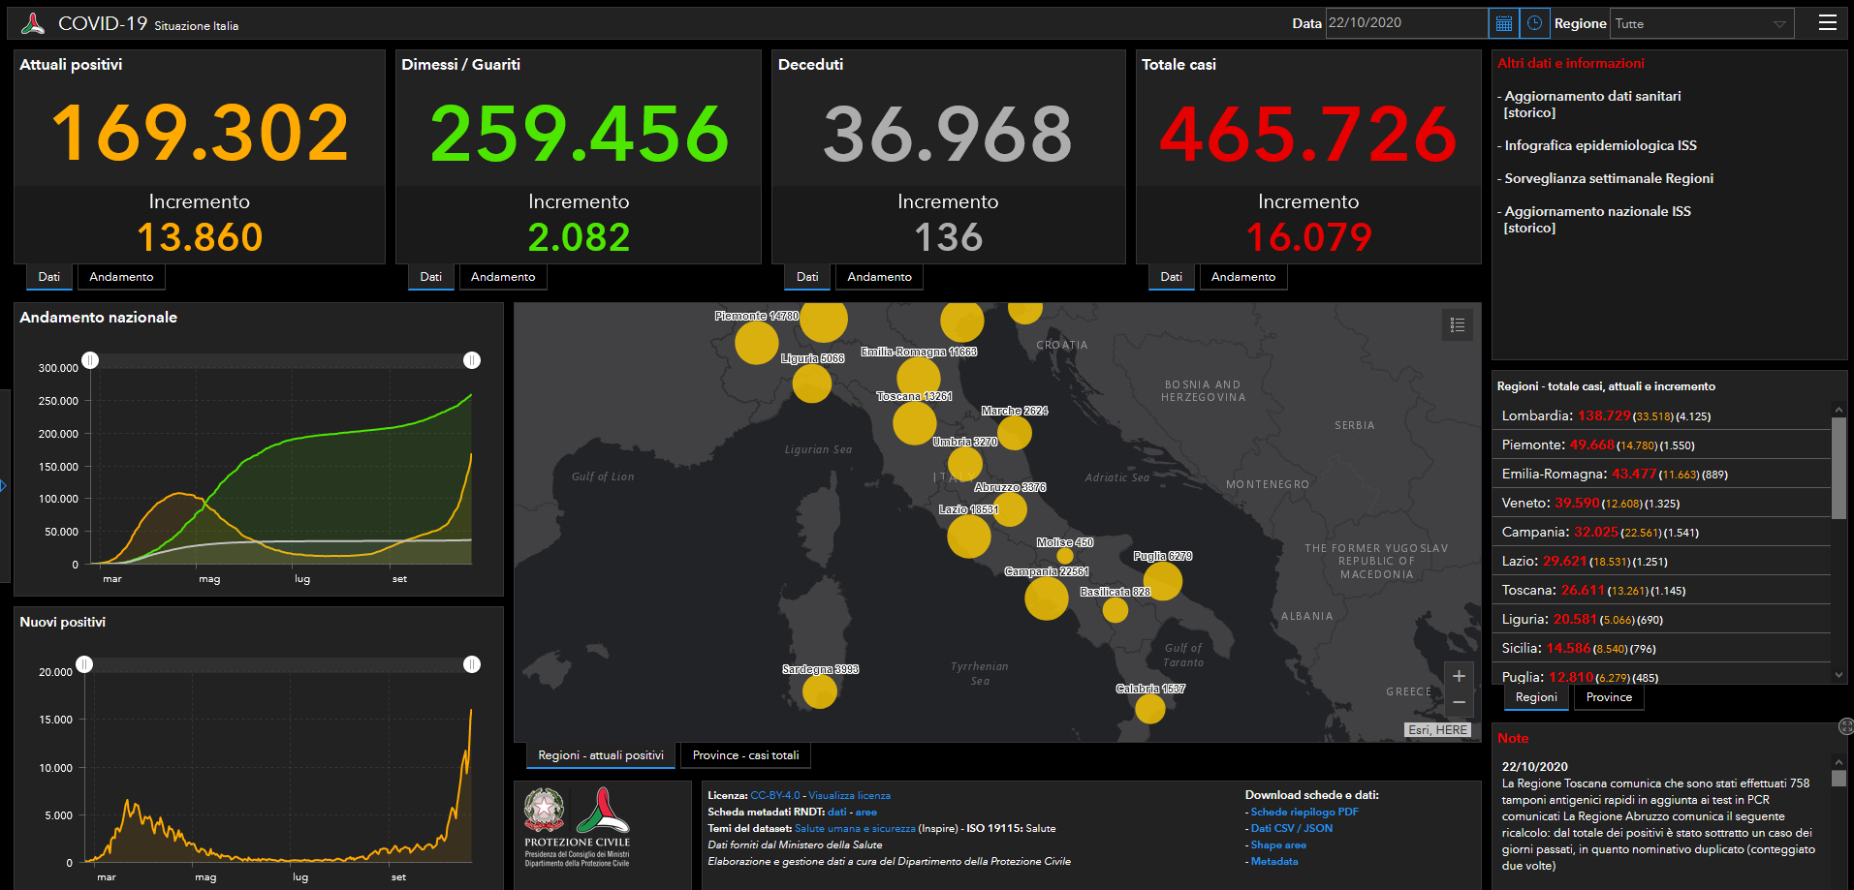The image size is (1854, 890).
Task: Switch to Andamento tab under Deceduti
Action: (x=879, y=277)
